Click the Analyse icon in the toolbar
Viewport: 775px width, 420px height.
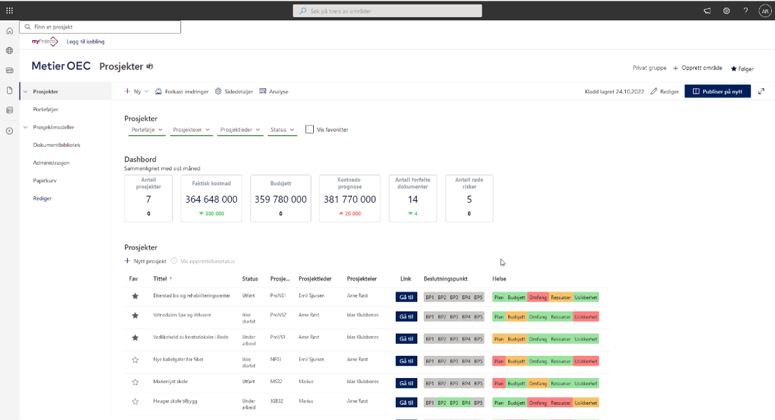coord(262,91)
